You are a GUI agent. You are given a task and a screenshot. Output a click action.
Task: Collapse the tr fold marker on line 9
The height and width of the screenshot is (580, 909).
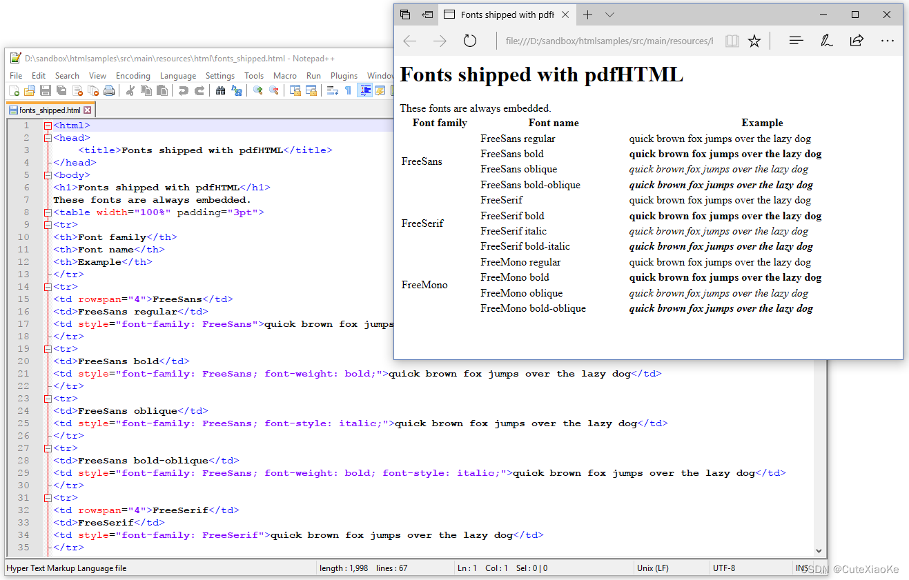47,225
